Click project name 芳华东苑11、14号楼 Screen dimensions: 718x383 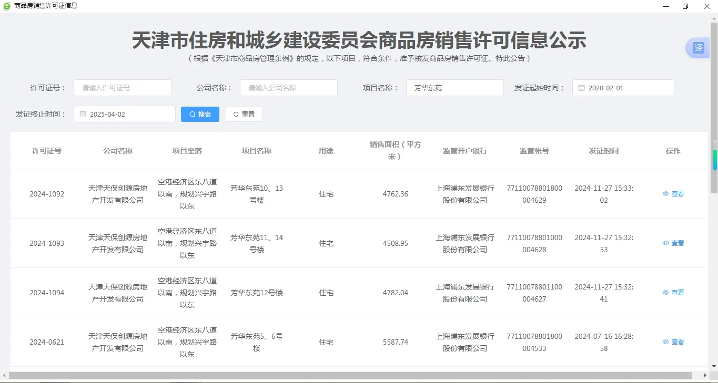tap(257, 243)
